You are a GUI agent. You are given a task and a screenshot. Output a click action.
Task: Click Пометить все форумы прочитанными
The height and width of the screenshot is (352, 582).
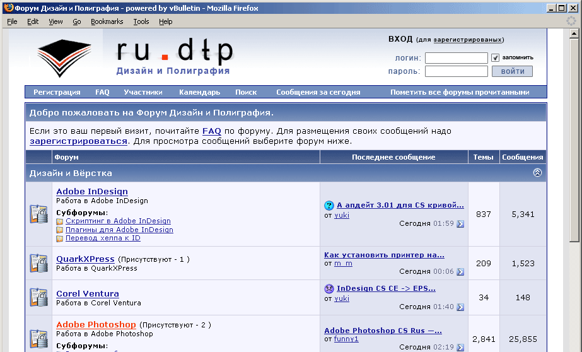pyautogui.click(x=460, y=92)
